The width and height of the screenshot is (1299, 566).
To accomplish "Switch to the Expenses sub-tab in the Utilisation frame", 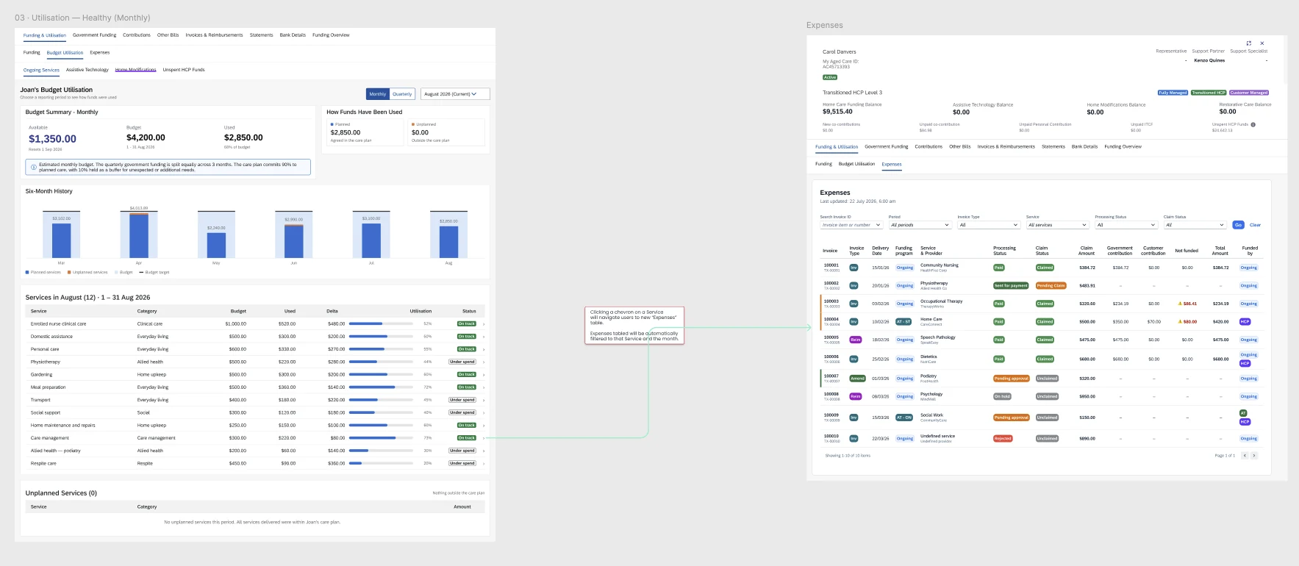I will [100, 53].
